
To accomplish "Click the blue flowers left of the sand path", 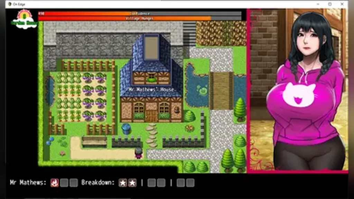I will pyautogui.click(x=50, y=141).
